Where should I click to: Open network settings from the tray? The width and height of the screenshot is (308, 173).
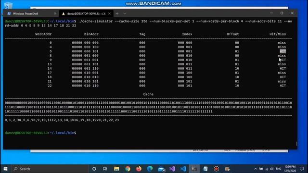click(267, 169)
